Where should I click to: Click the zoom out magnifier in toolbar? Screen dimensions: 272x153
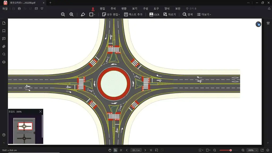click(x=63, y=15)
